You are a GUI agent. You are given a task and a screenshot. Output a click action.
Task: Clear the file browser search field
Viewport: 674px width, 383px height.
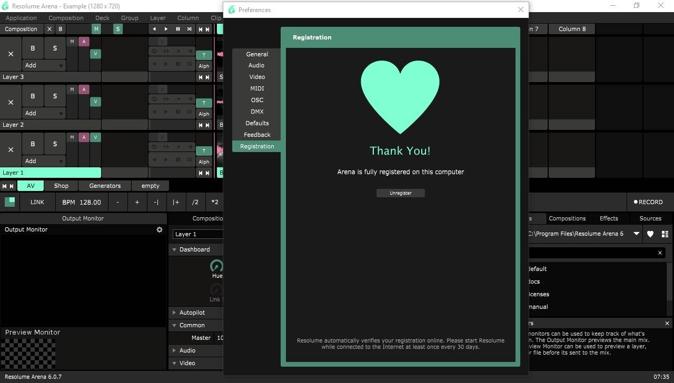[x=660, y=253]
